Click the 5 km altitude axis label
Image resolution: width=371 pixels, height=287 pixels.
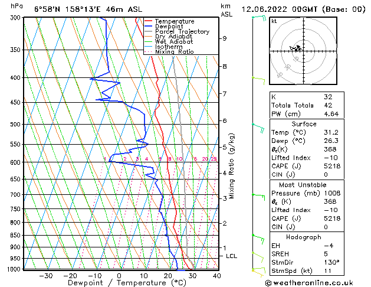point(224,147)
